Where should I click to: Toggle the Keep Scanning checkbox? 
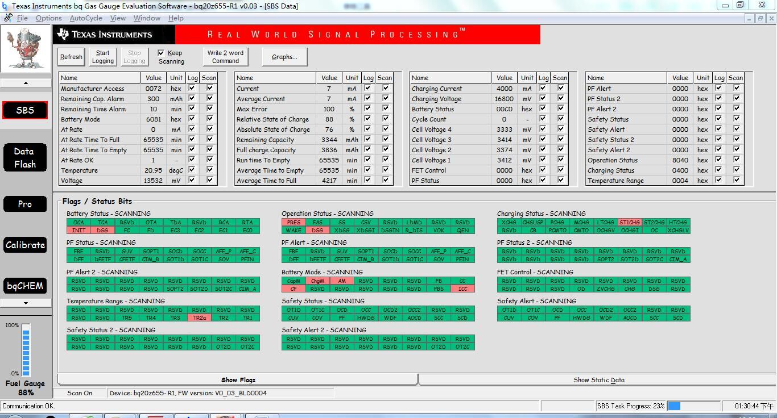pos(162,53)
